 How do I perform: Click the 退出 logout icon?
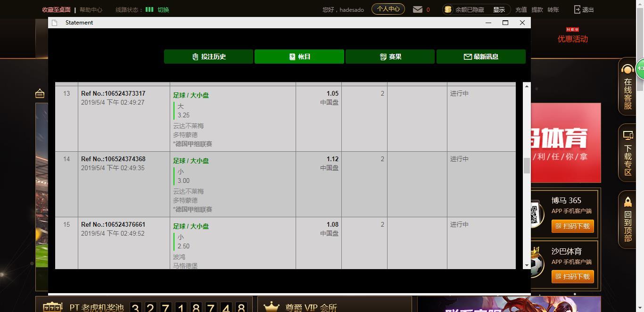pyautogui.click(x=578, y=9)
